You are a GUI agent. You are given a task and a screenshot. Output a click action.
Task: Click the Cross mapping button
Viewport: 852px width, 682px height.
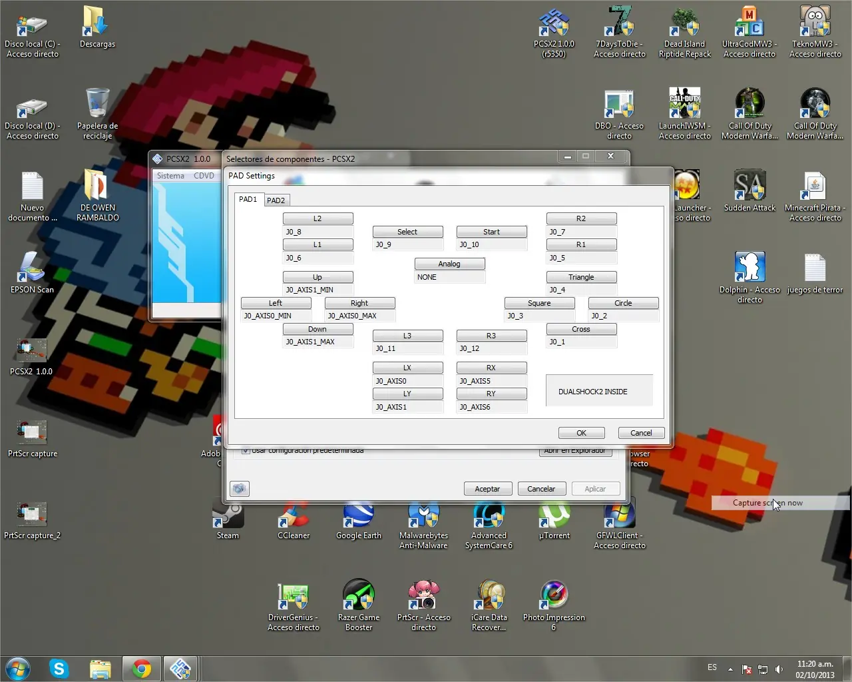point(582,329)
